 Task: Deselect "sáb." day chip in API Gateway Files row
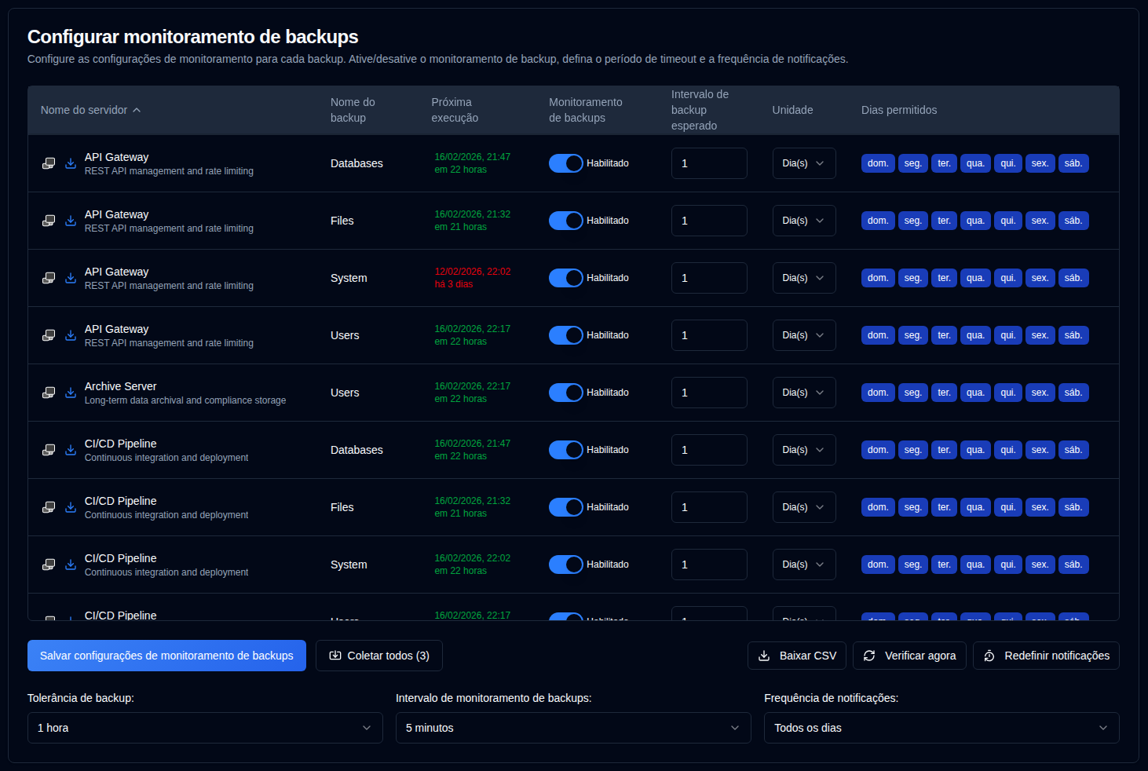1073,221
